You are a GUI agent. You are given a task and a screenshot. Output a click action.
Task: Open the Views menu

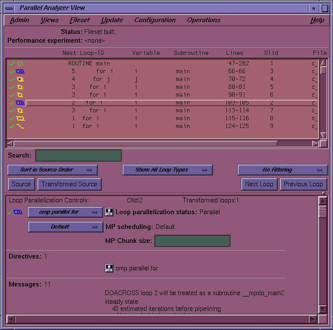click(x=50, y=20)
